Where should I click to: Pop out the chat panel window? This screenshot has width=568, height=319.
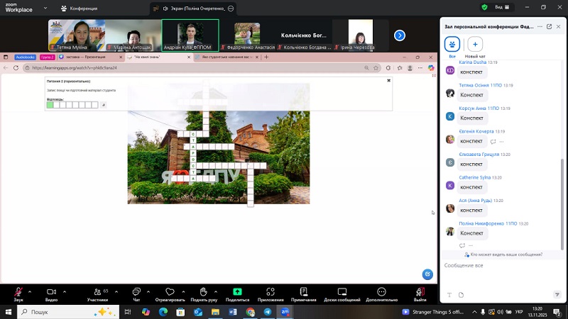(x=549, y=26)
